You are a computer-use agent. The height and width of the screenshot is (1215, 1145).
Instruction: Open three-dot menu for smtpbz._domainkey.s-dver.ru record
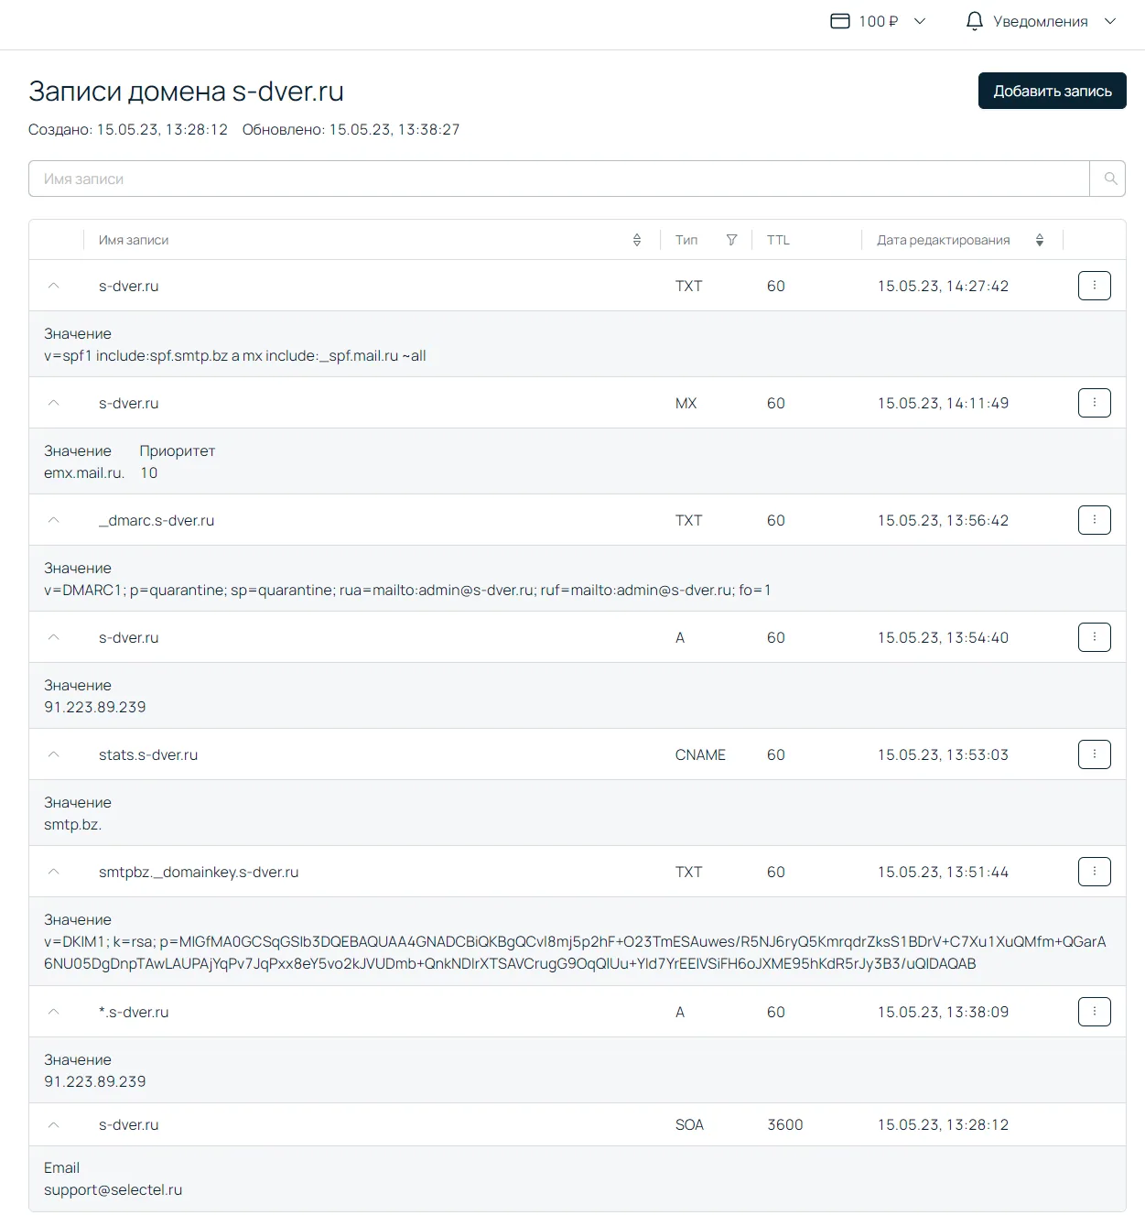pos(1095,872)
